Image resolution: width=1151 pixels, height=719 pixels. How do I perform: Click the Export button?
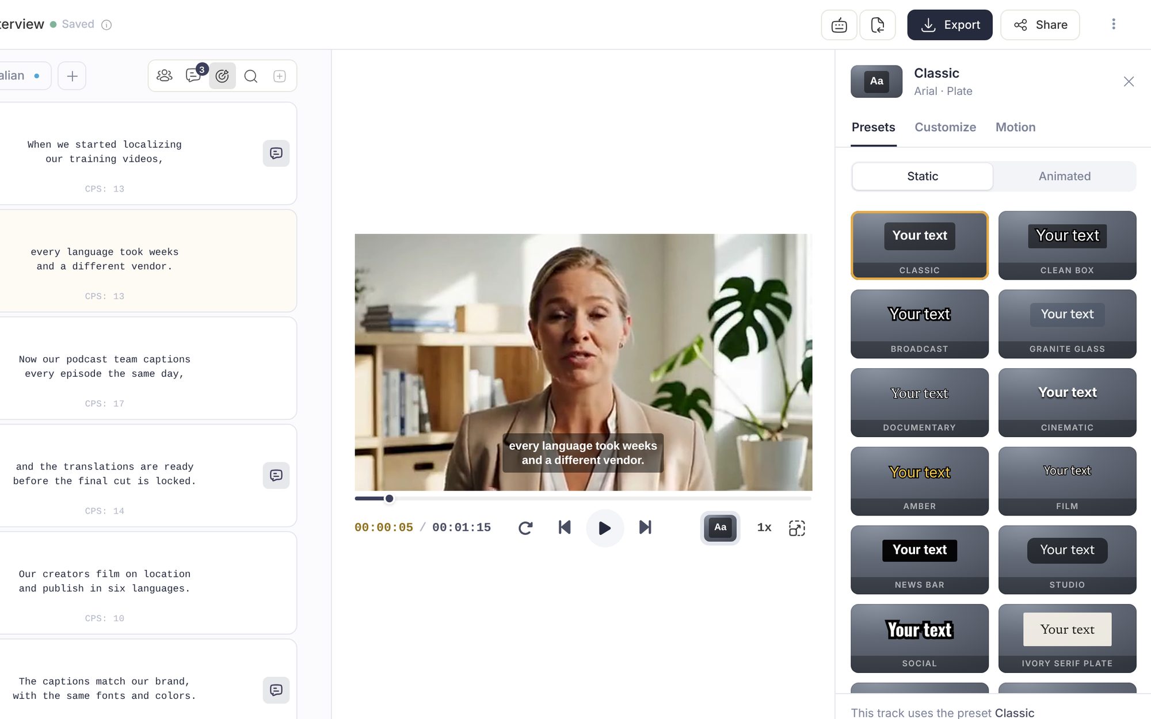pyautogui.click(x=950, y=25)
